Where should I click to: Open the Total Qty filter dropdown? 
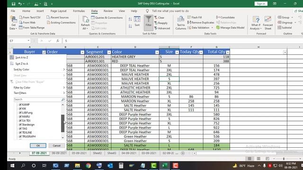pos(228,52)
